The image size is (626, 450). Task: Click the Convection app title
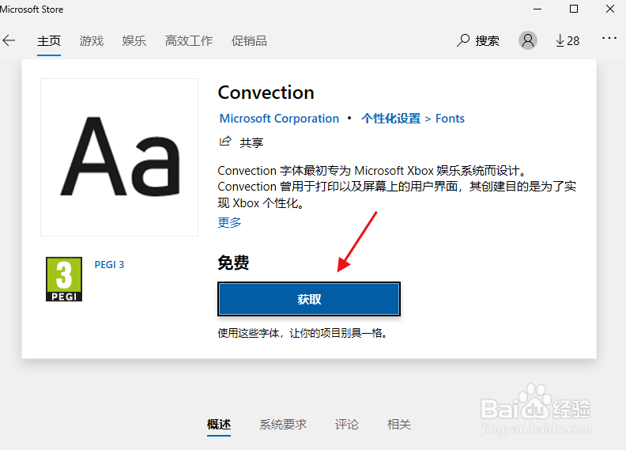coord(266,93)
